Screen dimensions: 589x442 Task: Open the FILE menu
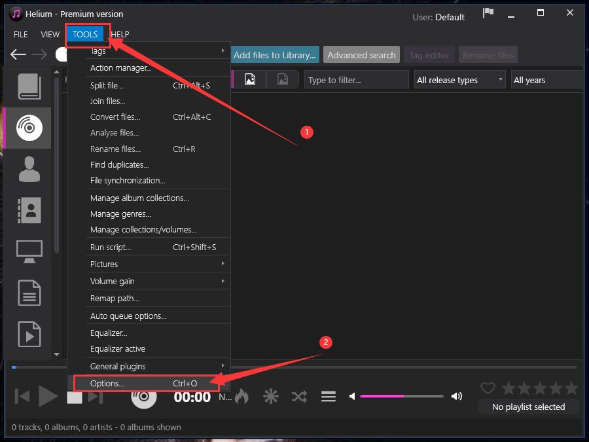21,35
